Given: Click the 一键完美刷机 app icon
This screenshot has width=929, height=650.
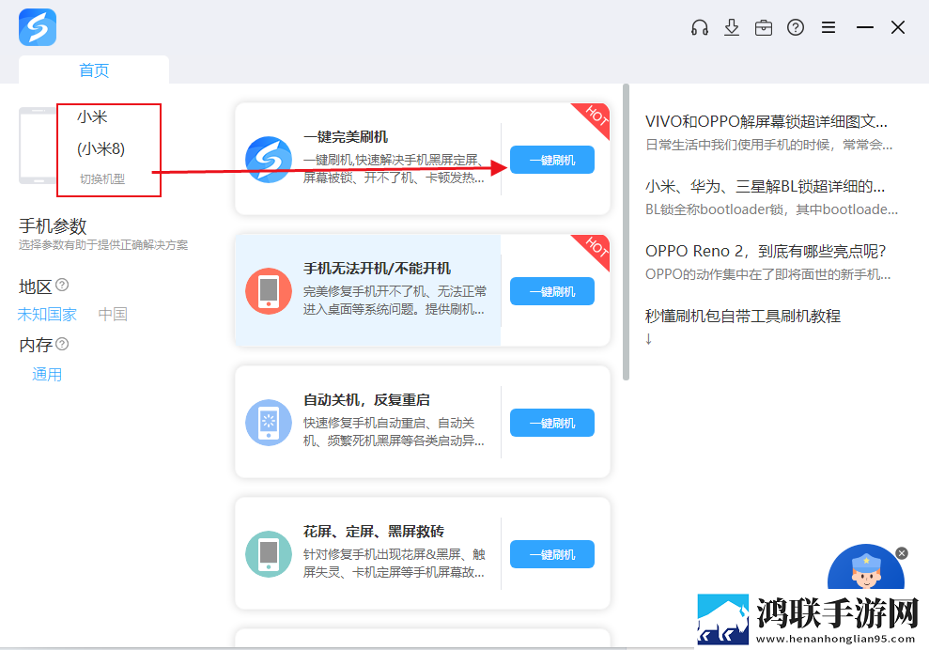Looking at the screenshot, I should coord(269,160).
